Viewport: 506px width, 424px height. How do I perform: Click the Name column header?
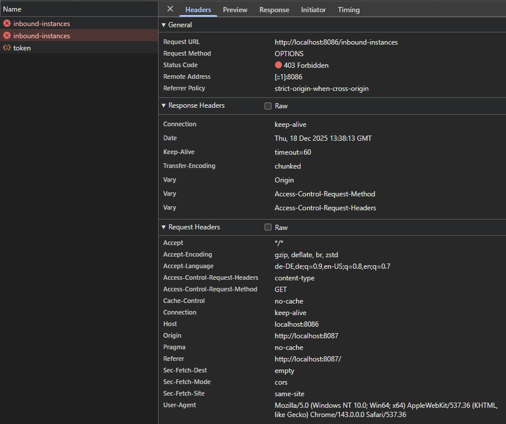click(12, 9)
